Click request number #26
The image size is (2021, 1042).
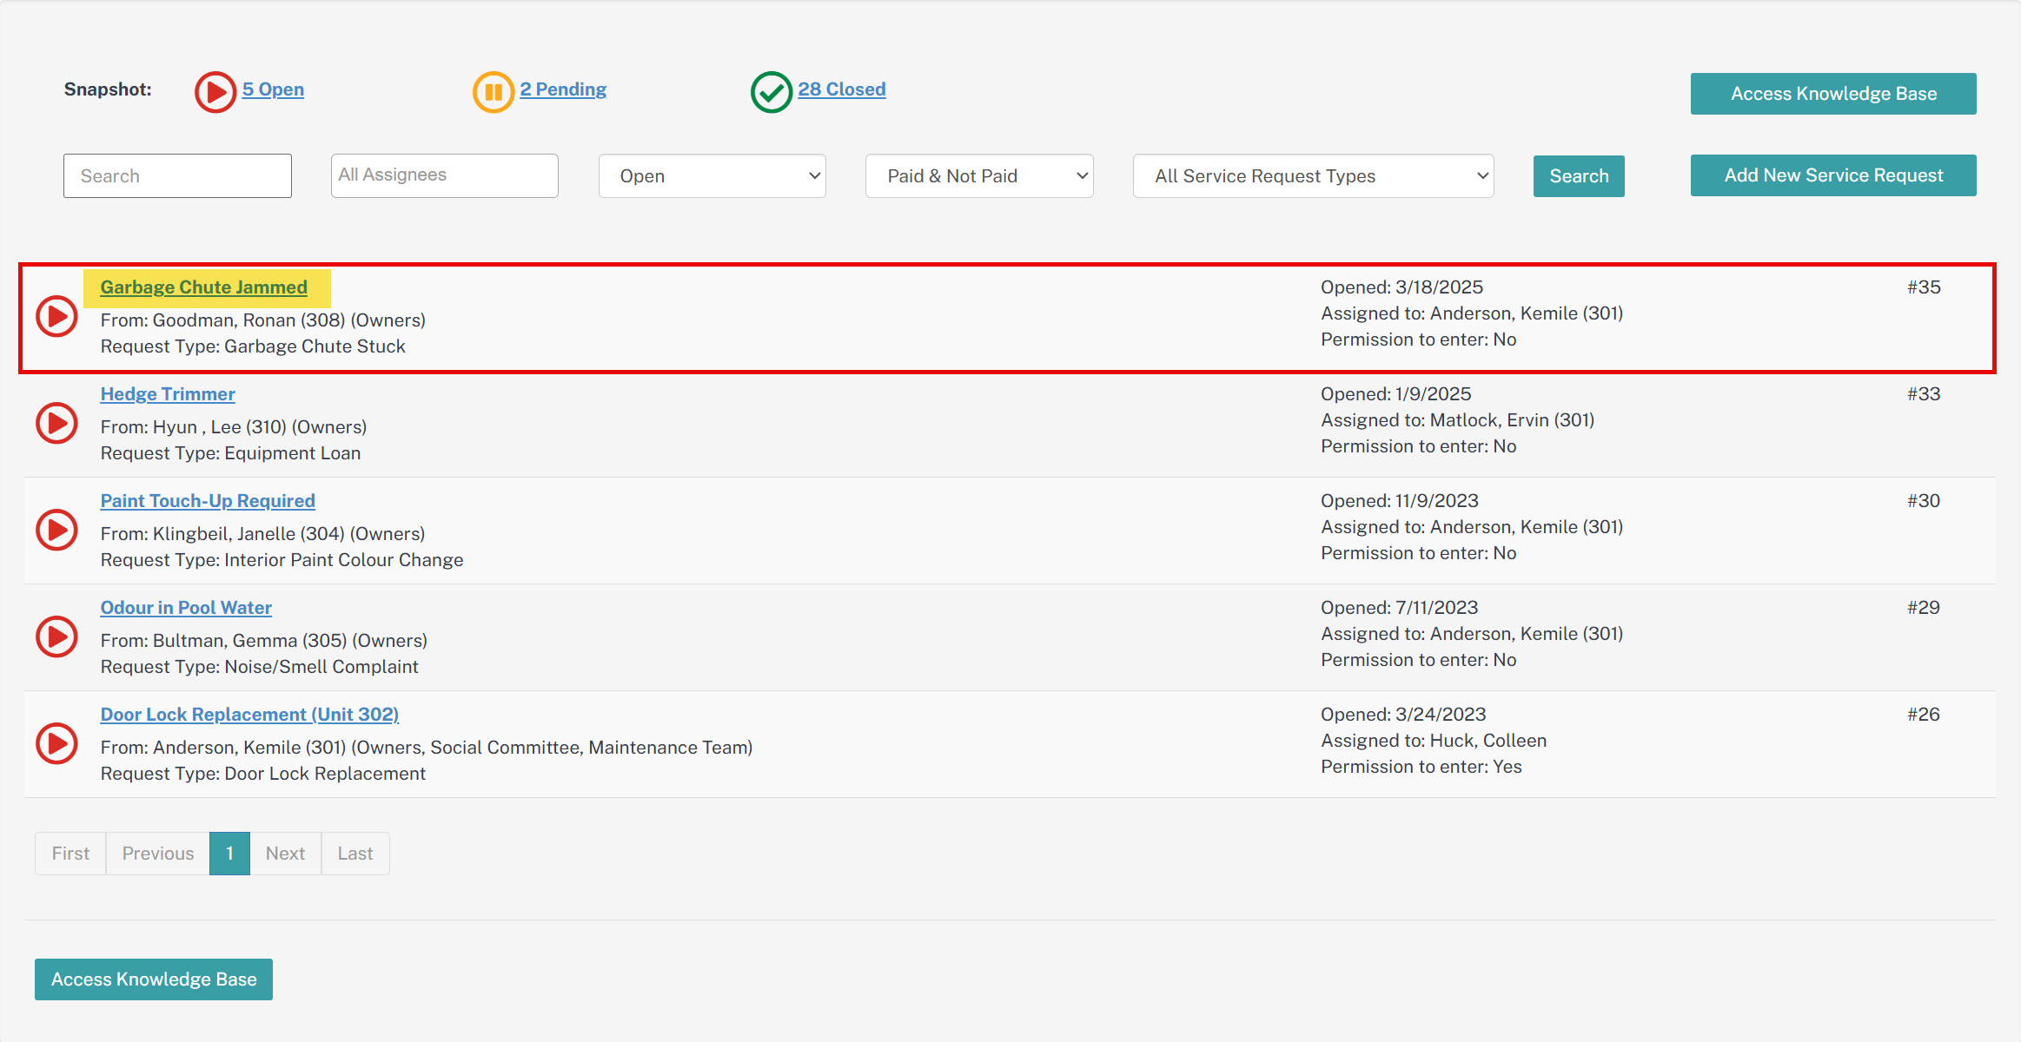1924,715
